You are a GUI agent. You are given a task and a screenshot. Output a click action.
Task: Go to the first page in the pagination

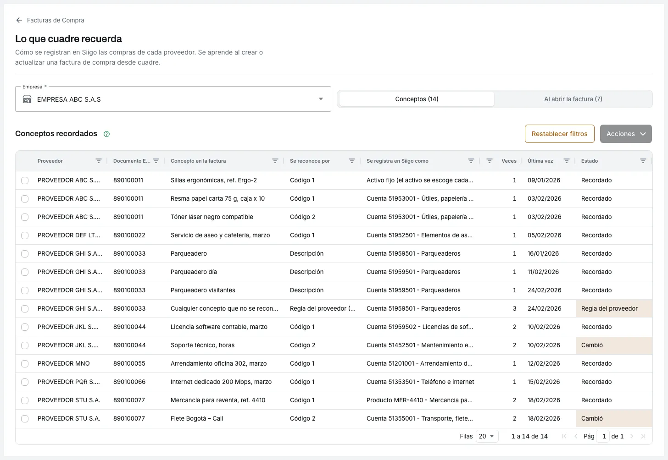click(x=564, y=436)
